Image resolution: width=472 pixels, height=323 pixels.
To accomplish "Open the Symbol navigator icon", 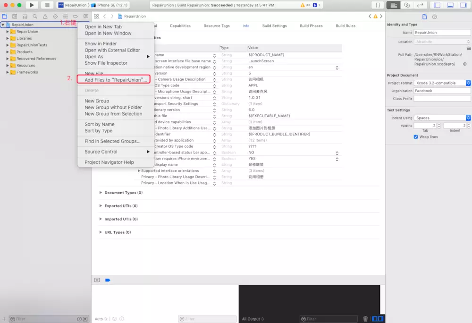I will click(25, 16).
